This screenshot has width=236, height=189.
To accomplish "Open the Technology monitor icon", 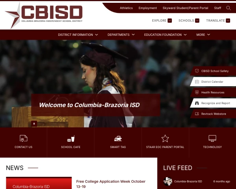I will 212,138.
